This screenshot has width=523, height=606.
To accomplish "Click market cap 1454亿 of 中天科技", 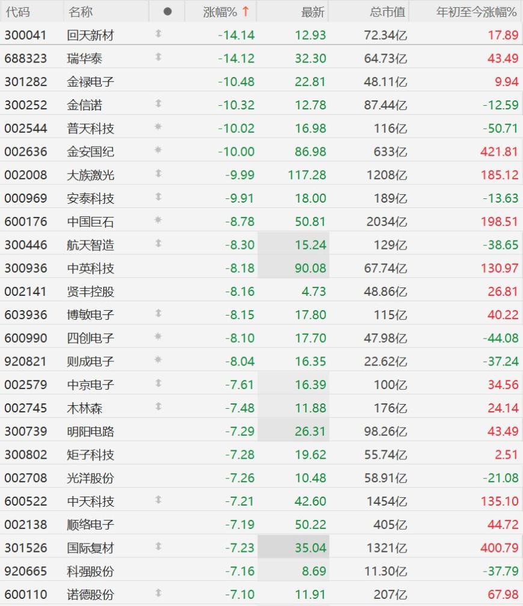I will [x=387, y=501].
